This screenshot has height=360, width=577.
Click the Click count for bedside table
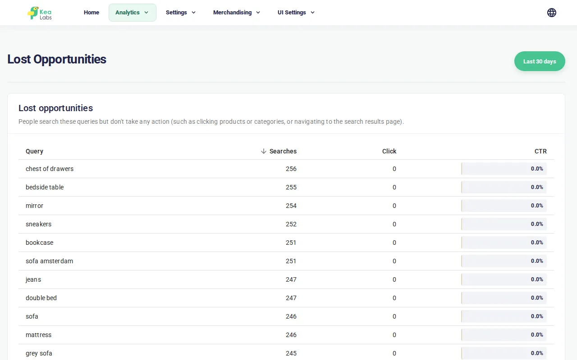(x=394, y=187)
